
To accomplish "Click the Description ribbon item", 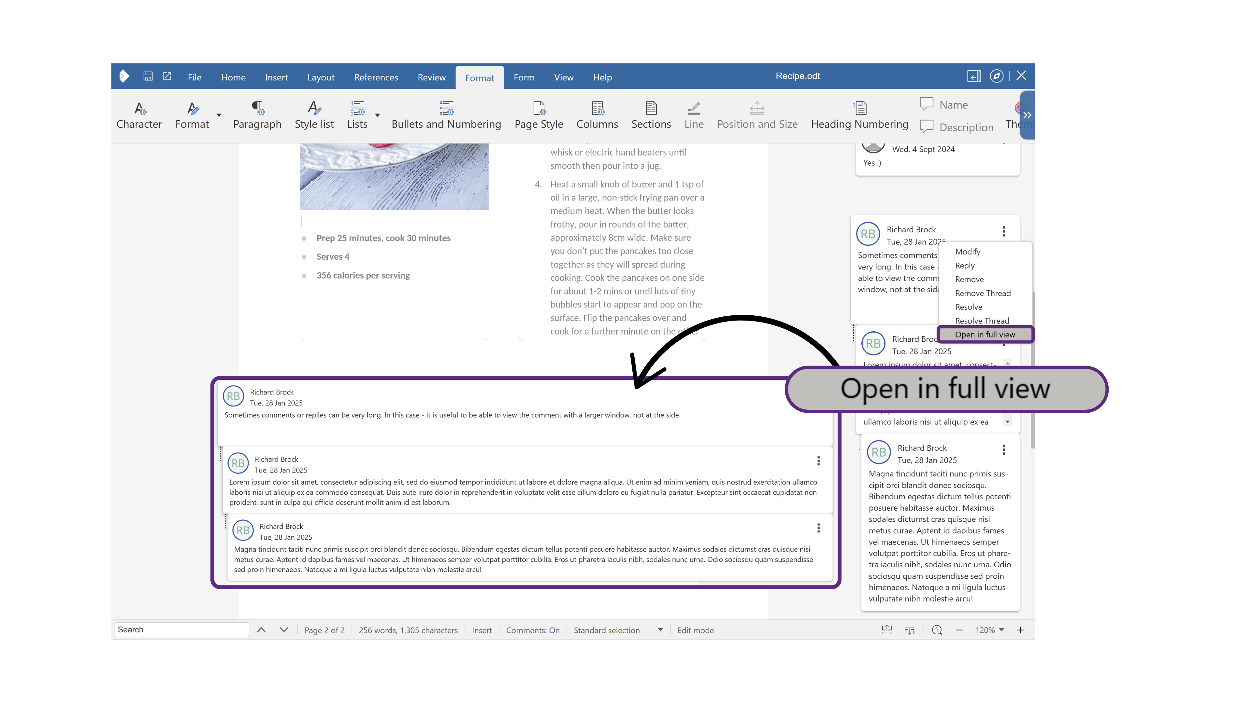I will pos(956,127).
